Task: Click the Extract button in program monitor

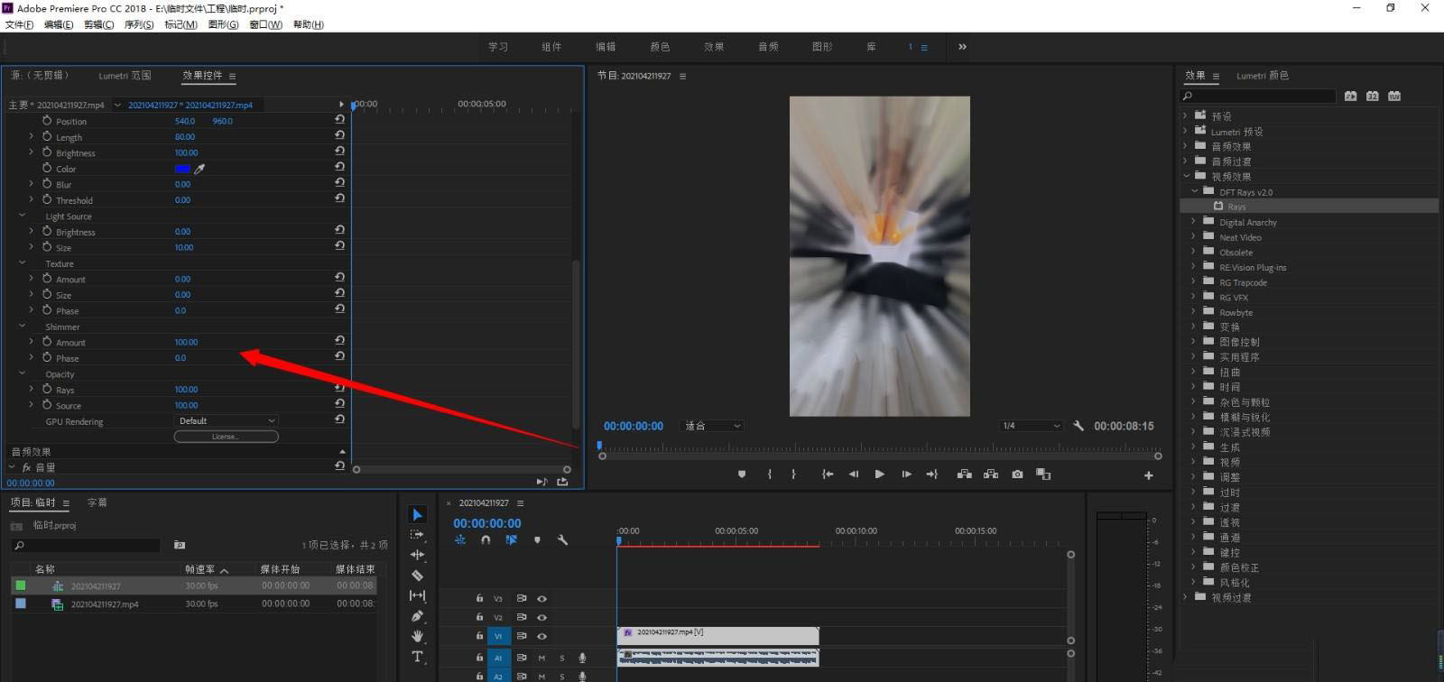Action: [x=991, y=475]
